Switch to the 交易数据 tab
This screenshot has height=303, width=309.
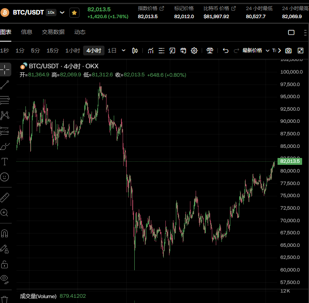[53, 32]
